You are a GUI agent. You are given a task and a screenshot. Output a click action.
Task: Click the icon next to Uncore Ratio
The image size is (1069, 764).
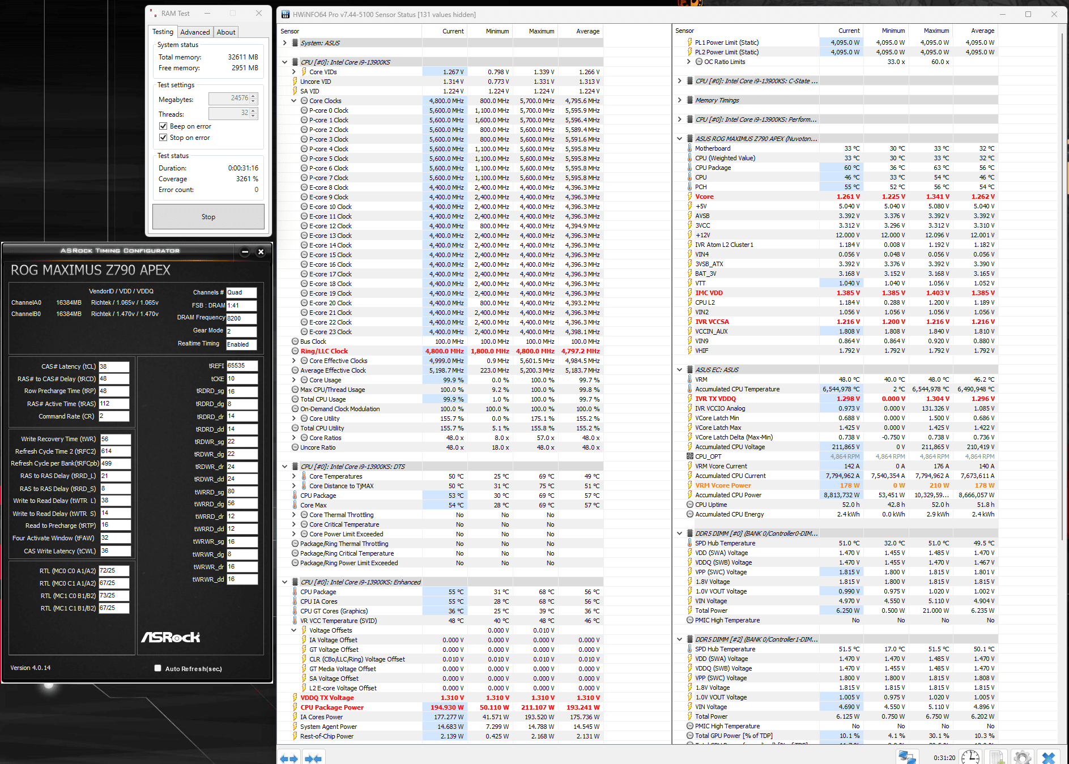coord(295,447)
